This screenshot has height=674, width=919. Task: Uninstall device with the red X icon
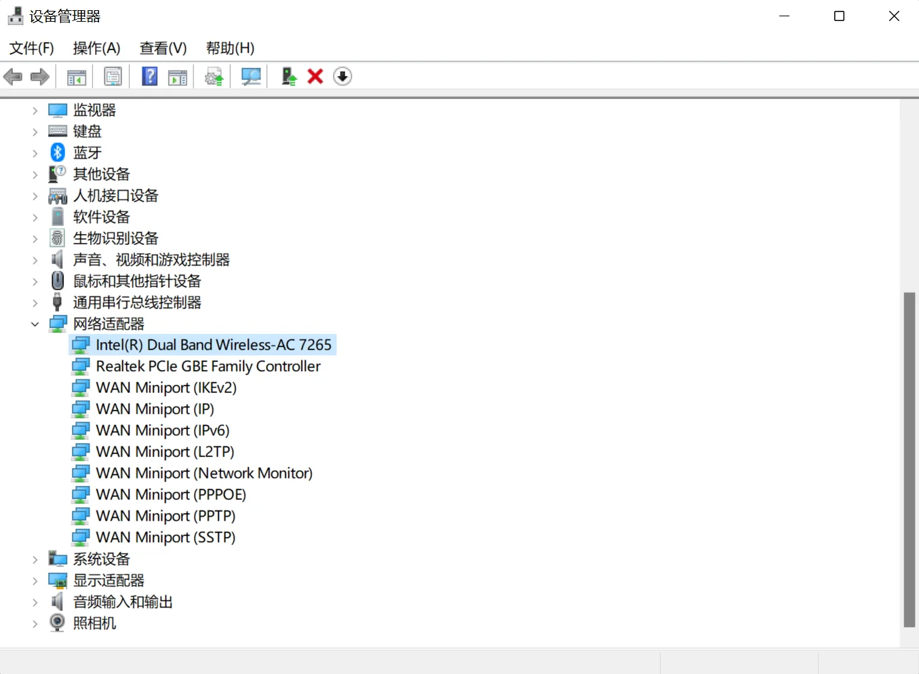point(315,76)
